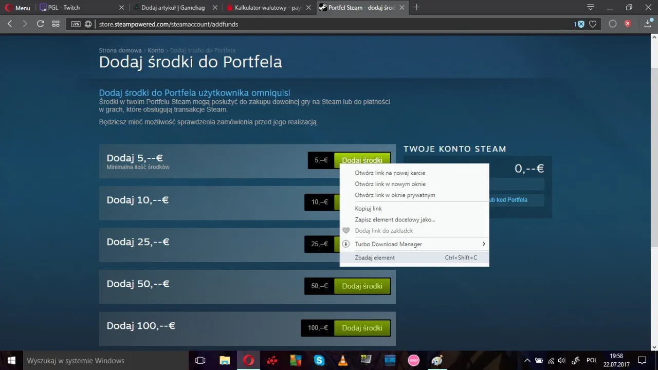Open the osu! taskbar icon
Viewport: 658px width, 370px height.
click(414, 361)
